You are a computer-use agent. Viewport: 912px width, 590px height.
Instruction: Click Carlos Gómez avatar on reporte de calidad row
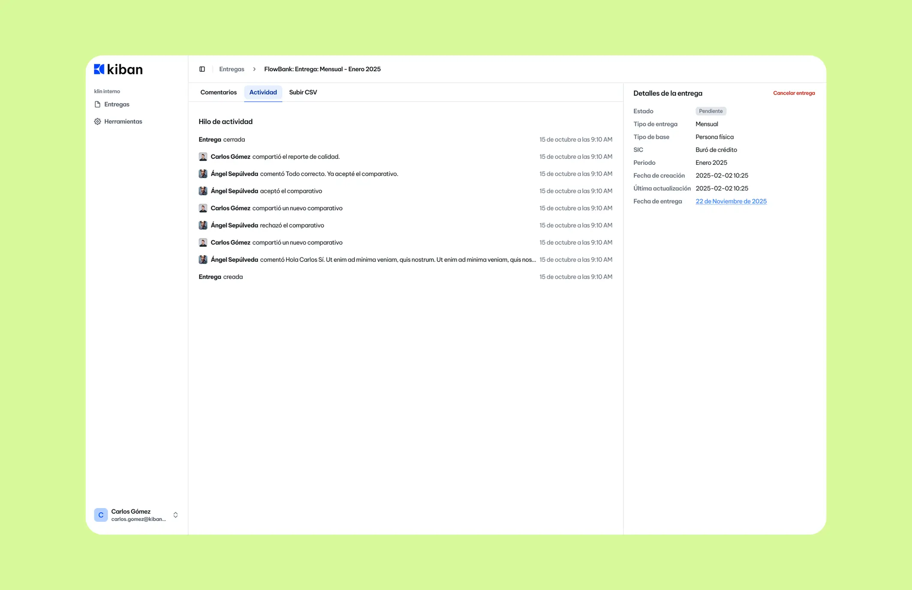(x=203, y=157)
